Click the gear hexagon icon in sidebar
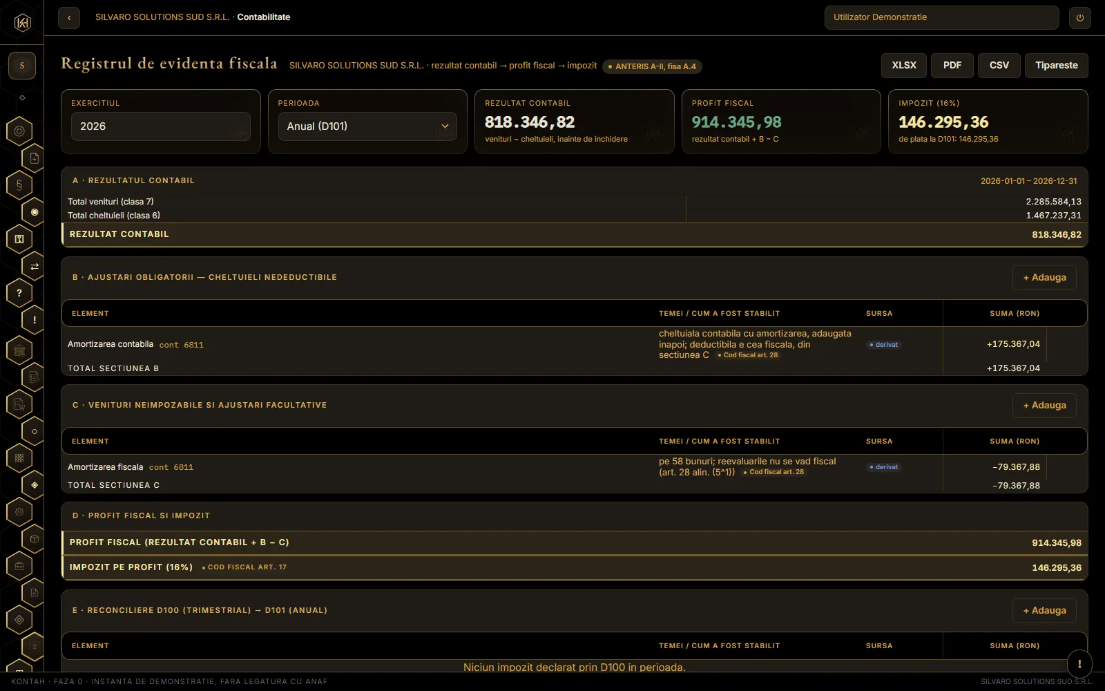 (x=19, y=512)
